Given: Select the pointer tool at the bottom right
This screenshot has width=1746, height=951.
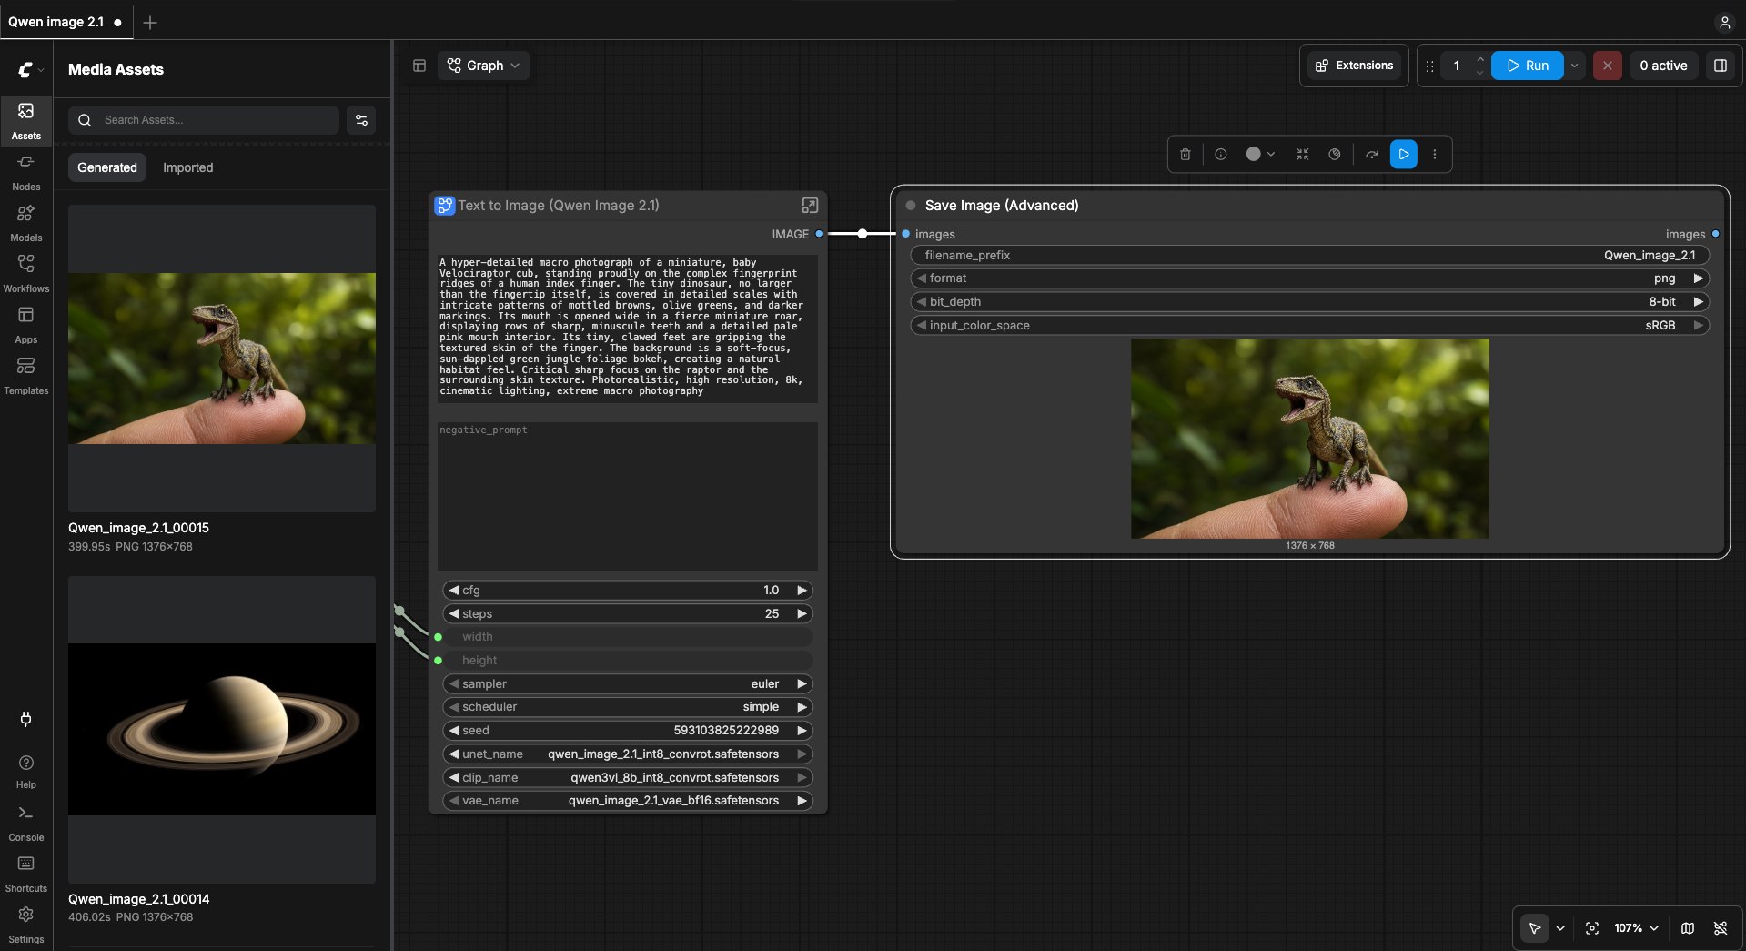Looking at the screenshot, I should (x=1535, y=928).
